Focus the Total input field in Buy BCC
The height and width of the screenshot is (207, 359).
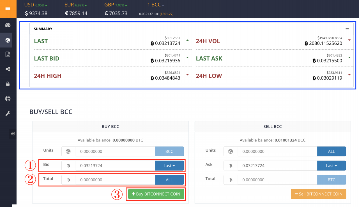point(115,180)
